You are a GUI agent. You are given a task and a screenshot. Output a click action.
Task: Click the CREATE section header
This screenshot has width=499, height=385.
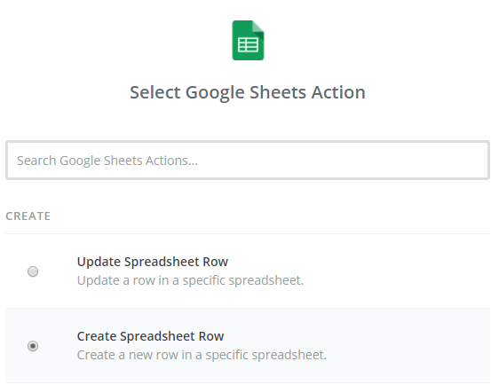click(x=28, y=216)
